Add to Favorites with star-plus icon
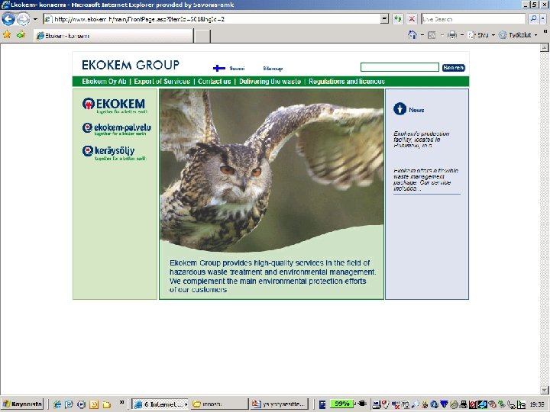 pyautogui.click(x=21, y=34)
